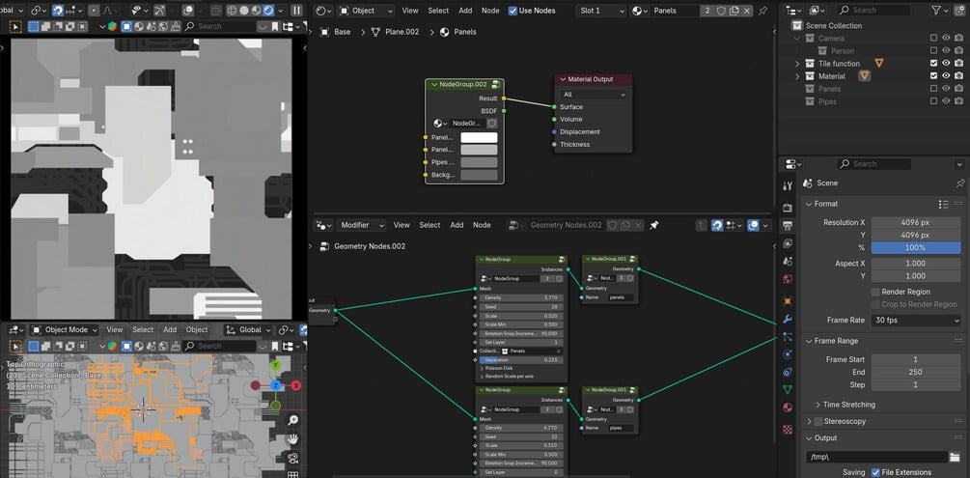The image size is (970, 478).
Task: Open the Slot 1 material slot dropdown
Action: point(600,11)
